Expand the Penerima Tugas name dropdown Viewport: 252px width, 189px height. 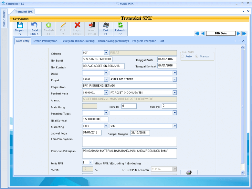[x=175, y=113]
